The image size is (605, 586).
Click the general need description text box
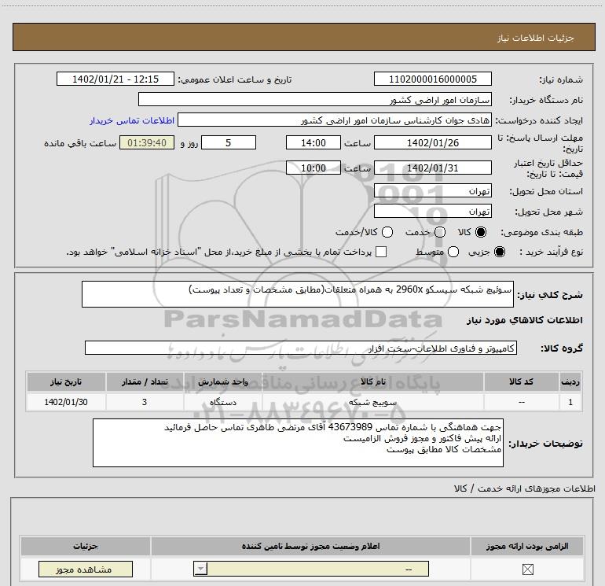298,294
